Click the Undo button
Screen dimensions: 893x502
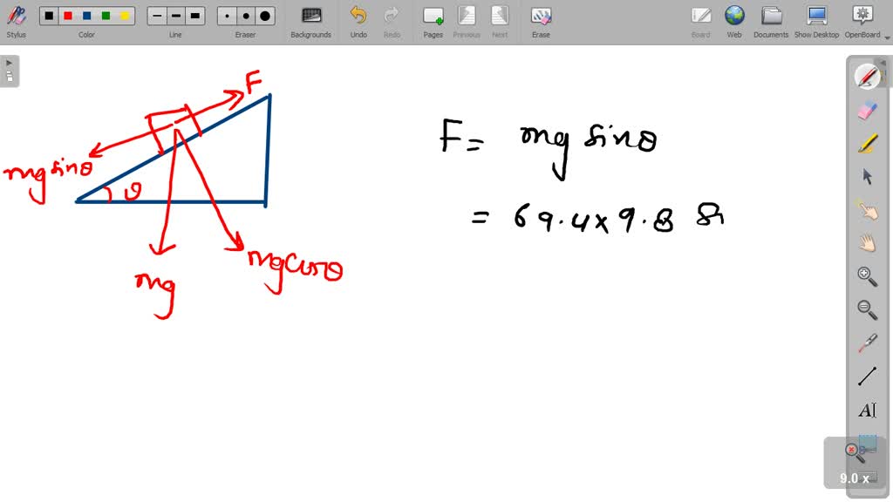358,21
